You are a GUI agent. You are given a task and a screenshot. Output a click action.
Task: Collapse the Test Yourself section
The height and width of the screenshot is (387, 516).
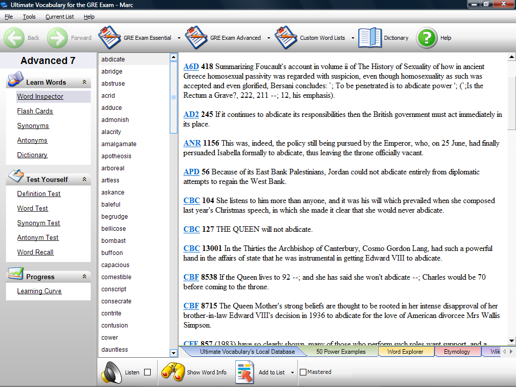84,179
